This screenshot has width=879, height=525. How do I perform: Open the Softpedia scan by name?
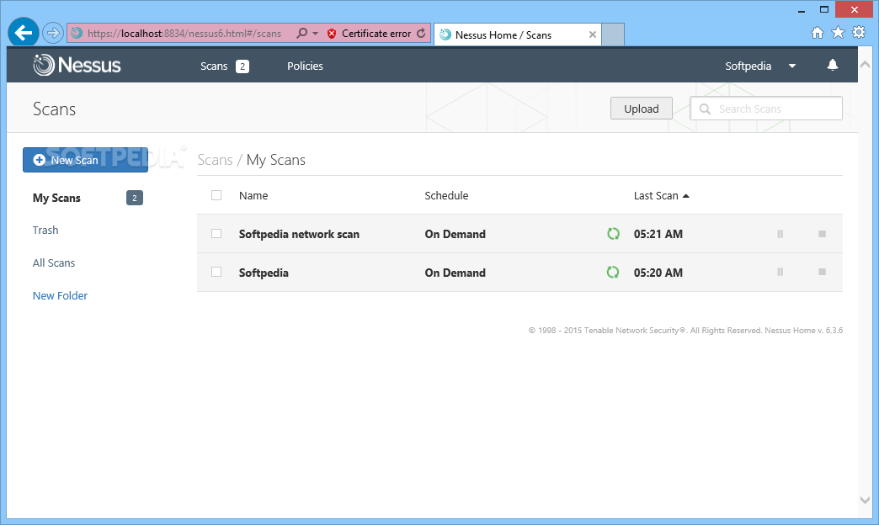pos(264,273)
